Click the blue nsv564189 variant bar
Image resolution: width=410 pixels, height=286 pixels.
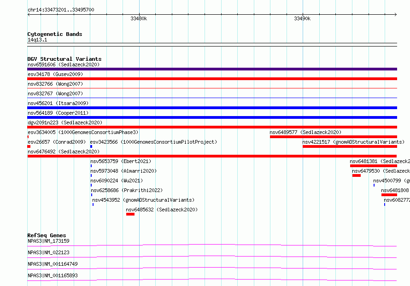coord(212,117)
